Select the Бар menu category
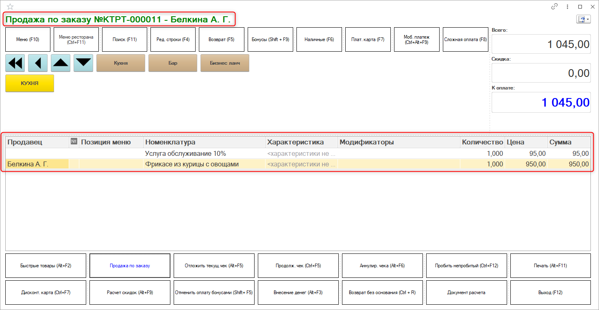Viewport: 599px width, 310px height. coord(173,63)
